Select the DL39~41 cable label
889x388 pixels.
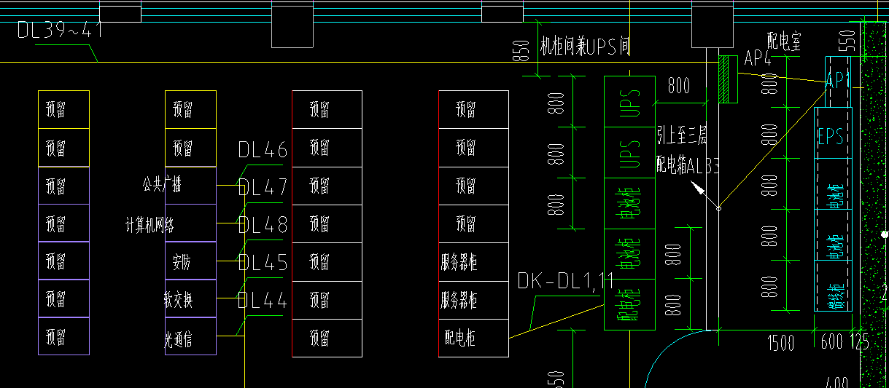[x=61, y=30]
